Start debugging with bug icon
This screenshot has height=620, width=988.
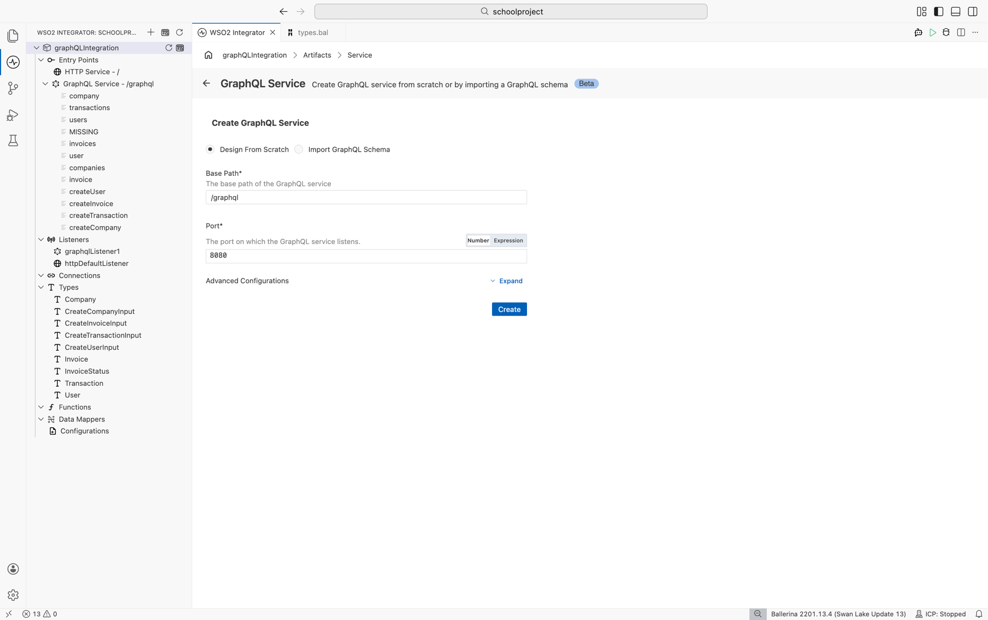(946, 33)
